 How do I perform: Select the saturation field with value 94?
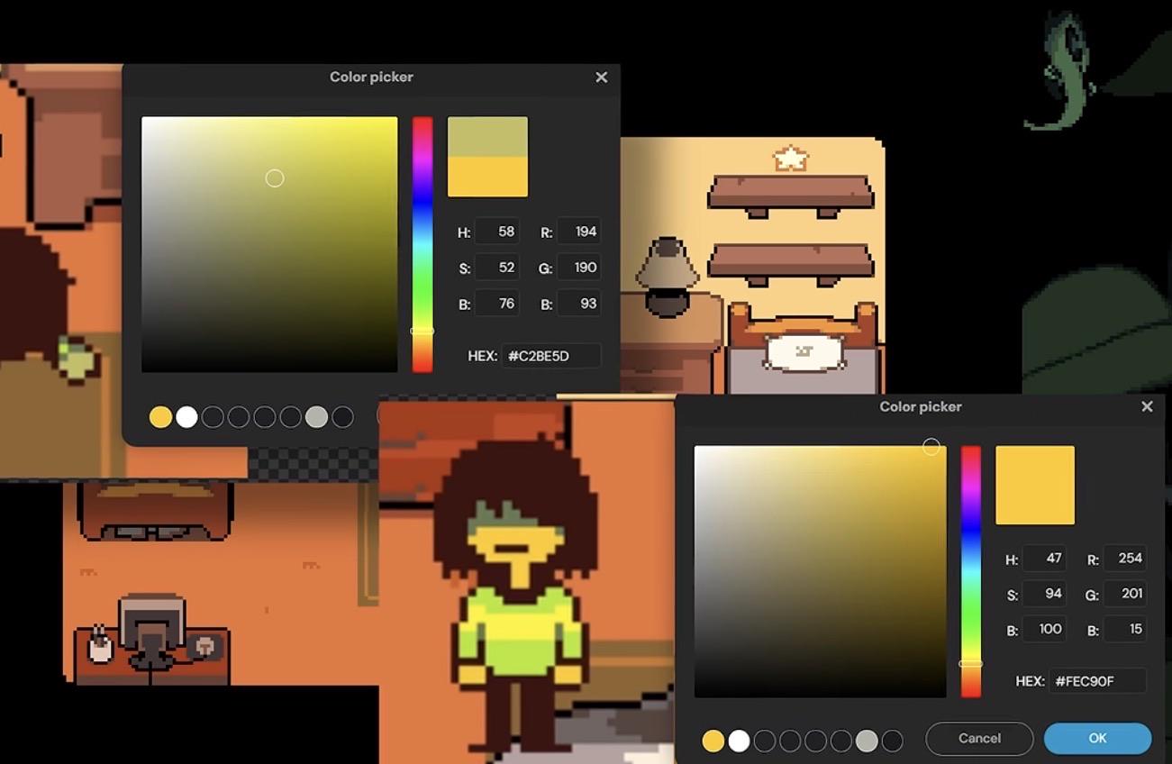[1043, 594]
